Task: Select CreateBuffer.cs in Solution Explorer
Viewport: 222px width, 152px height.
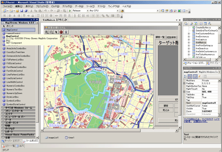Action: tap(203, 28)
